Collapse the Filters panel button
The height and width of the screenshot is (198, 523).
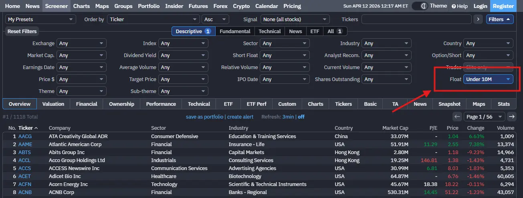(x=499, y=19)
